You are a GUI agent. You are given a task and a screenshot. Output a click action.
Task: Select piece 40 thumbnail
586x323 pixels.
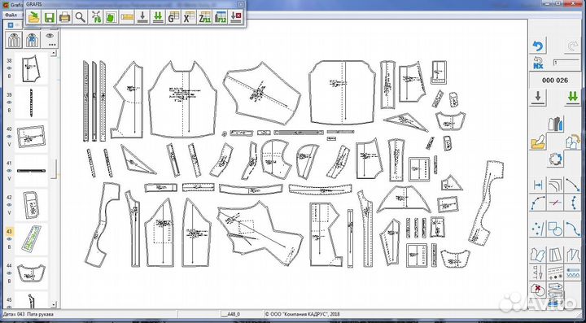point(31,137)
